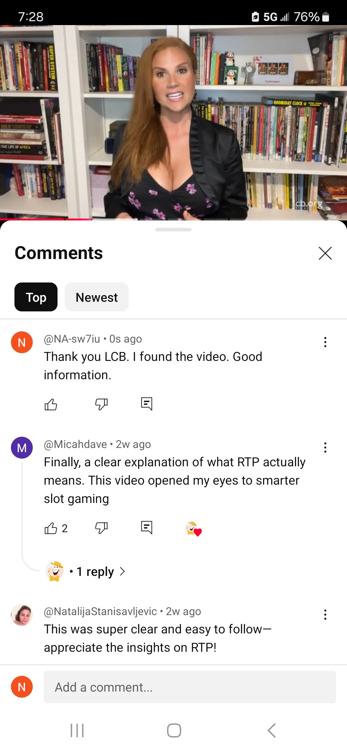Open @NA-sw7iu profile avatar

(x=22, y=342)
